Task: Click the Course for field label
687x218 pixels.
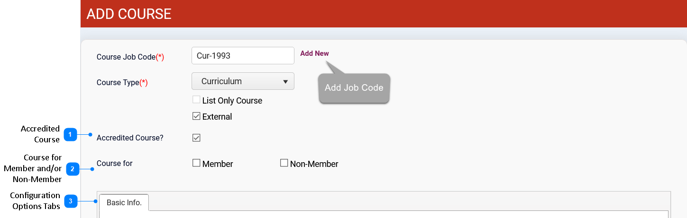Action: [x=115, y=164]
